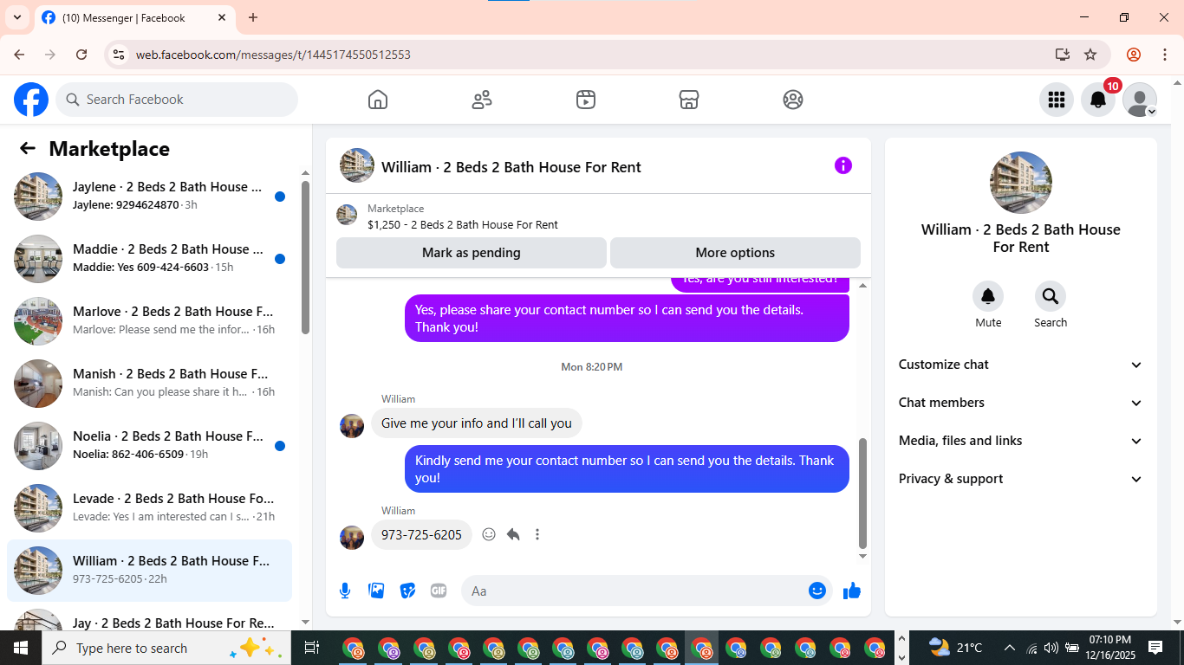This screenshot has width=1184, height=665.
Task: Bookmark this page with the star icon
Action: (x=1090, y=55)
